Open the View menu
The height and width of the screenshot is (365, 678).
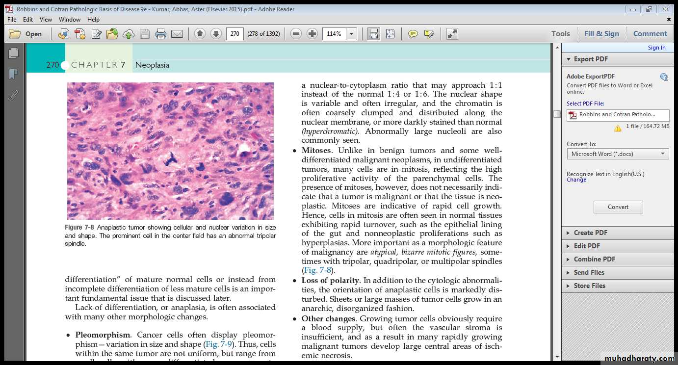pyautogui.click(x=46, y=20)
